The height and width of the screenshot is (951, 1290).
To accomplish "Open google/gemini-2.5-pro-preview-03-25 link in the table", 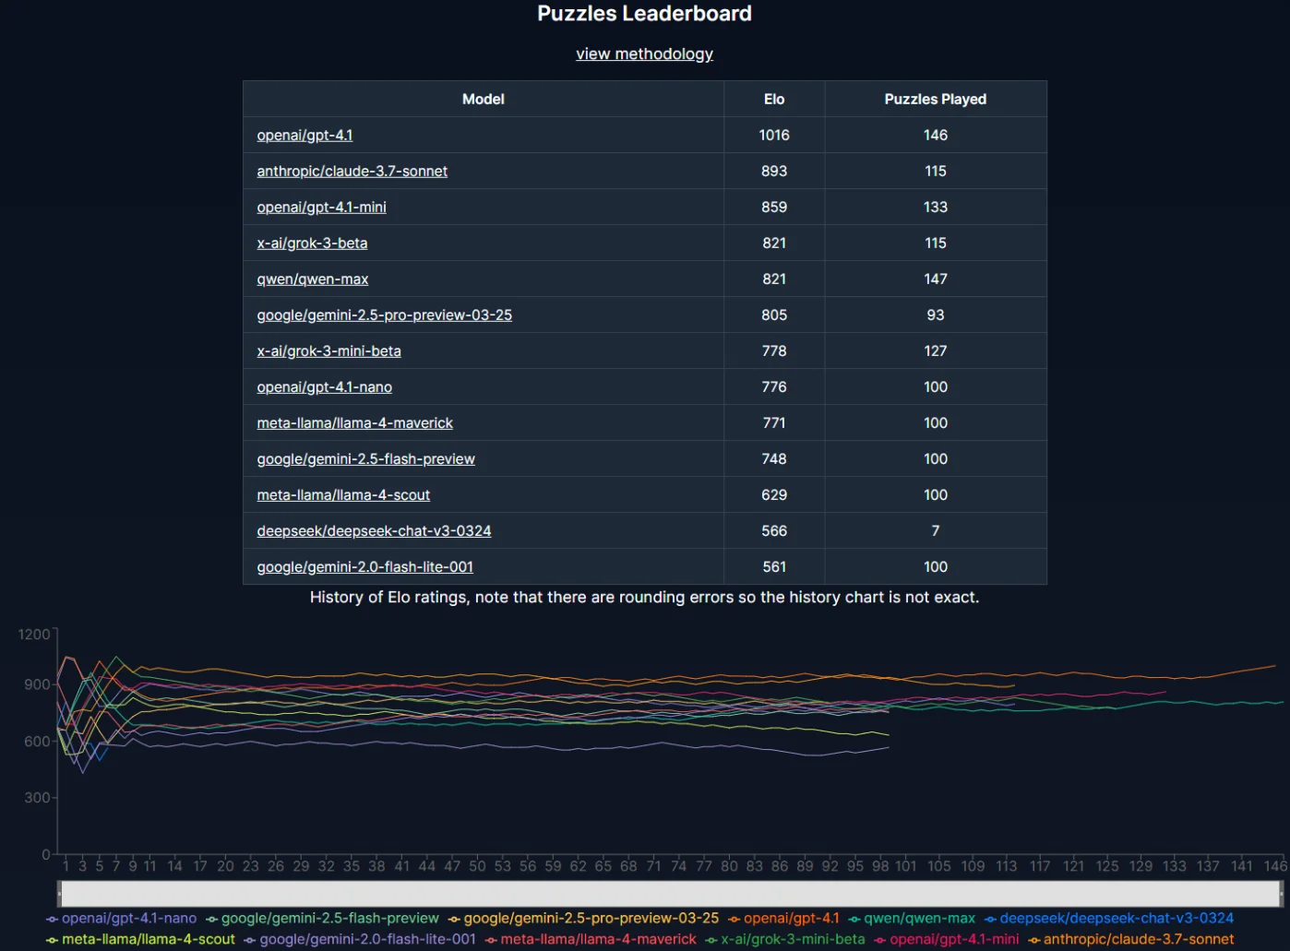I will tap(384, 315).
